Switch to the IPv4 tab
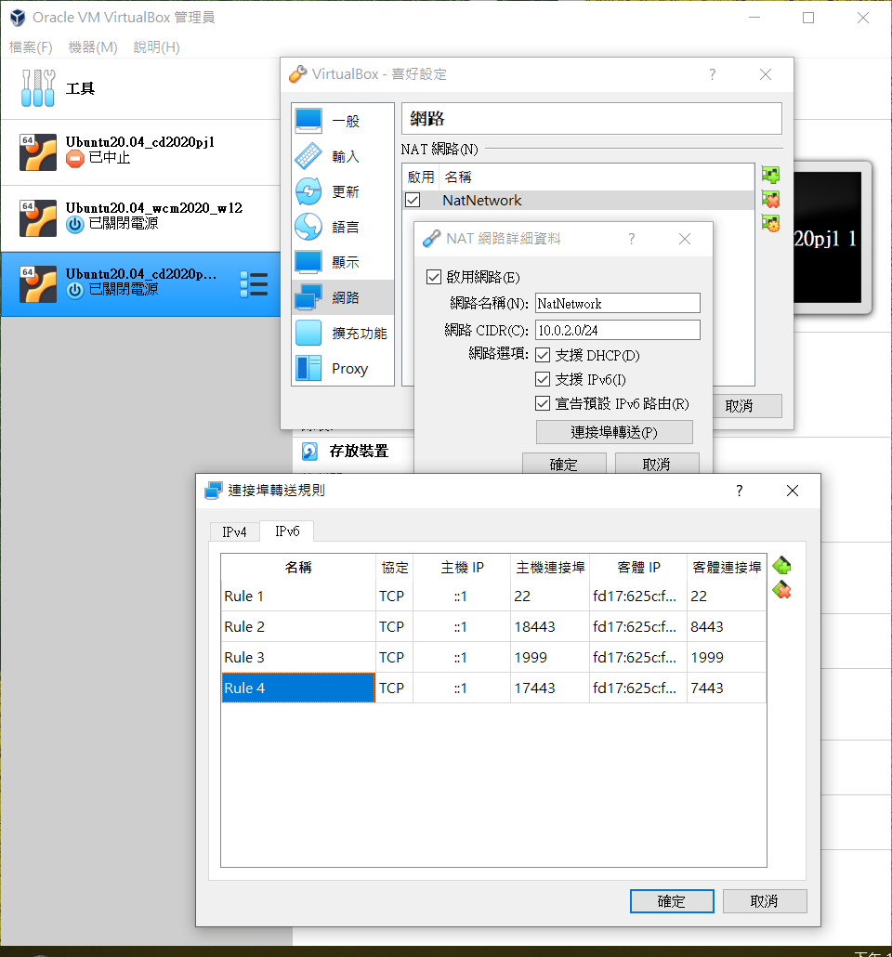 point(234,531)
